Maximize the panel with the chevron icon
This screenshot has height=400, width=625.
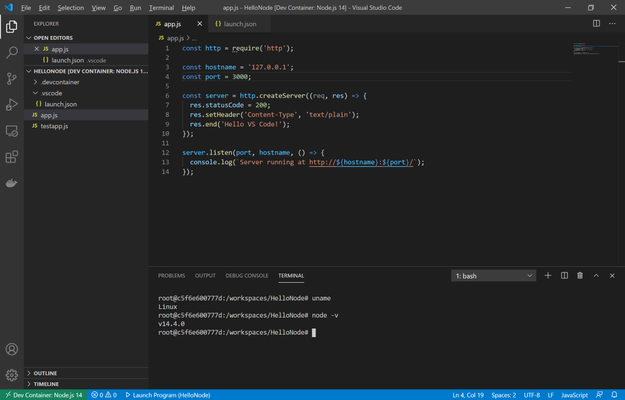(596, 275)
